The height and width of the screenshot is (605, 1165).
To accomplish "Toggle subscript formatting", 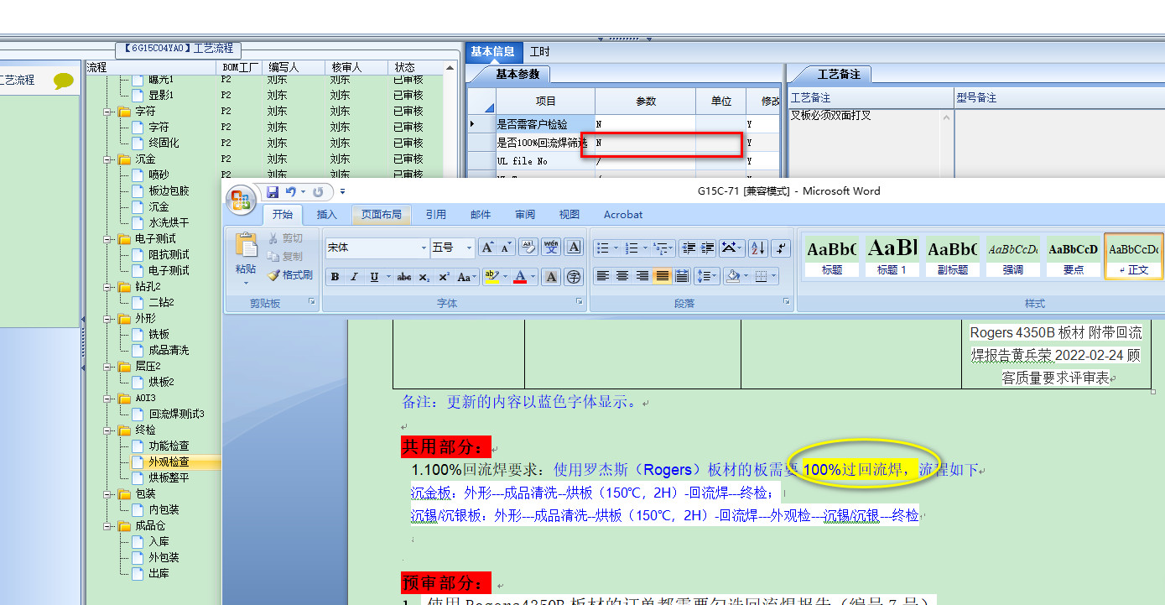I will click(x=424, y=277).
